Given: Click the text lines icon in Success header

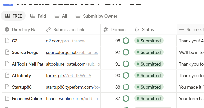Looking at the screenshot, I should [x=182, y=29].
